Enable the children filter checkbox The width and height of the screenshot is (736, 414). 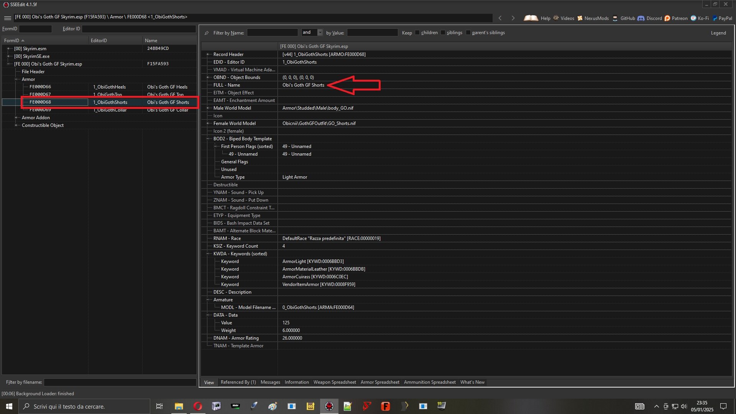[417, 33]
